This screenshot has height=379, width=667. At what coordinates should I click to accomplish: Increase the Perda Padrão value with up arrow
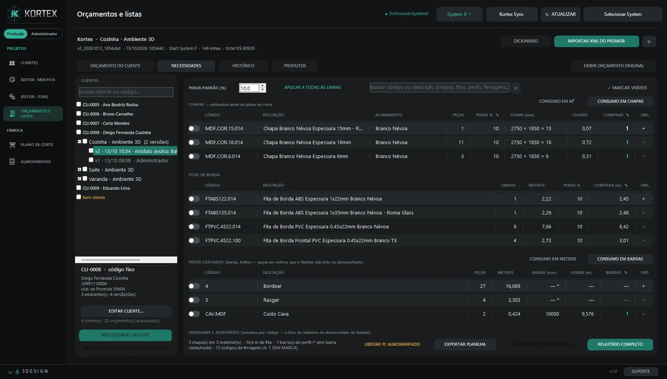pos(263,86)
